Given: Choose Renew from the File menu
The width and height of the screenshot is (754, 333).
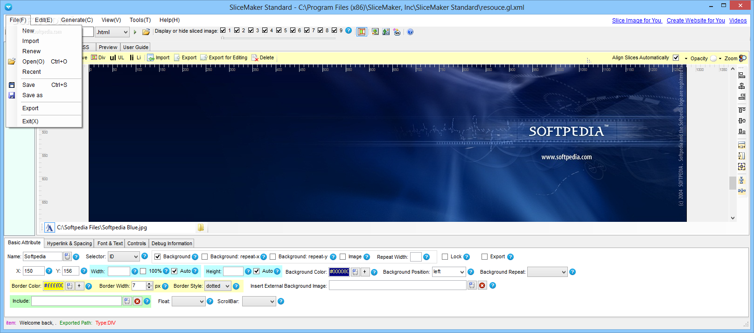Looking at the screenshot, I should coord(31,51).
